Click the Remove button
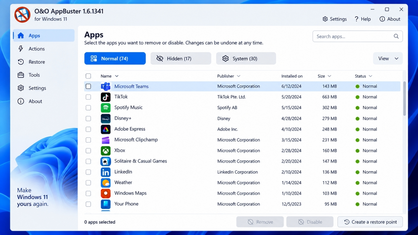The image size is (418, 235). [x=260, y=222]
